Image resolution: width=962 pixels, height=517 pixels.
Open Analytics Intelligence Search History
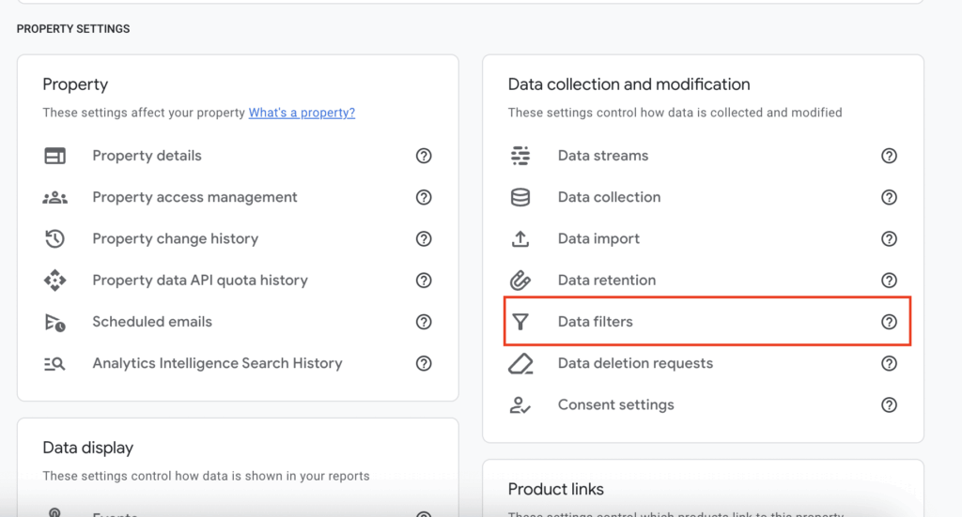click(217, 363)
